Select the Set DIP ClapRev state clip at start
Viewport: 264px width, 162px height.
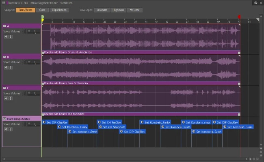coord(55,122)
